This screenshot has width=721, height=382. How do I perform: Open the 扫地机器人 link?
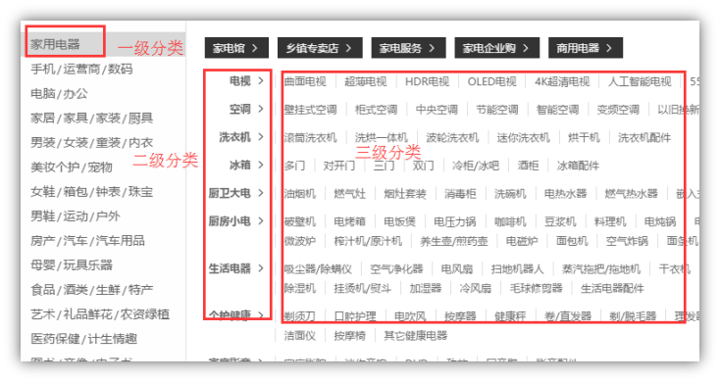click(x=517, y=269)
